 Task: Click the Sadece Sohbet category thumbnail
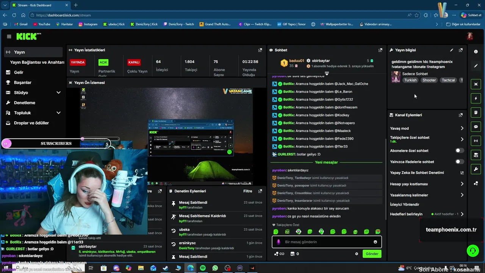pyautogui.click(x=396, y=77)
